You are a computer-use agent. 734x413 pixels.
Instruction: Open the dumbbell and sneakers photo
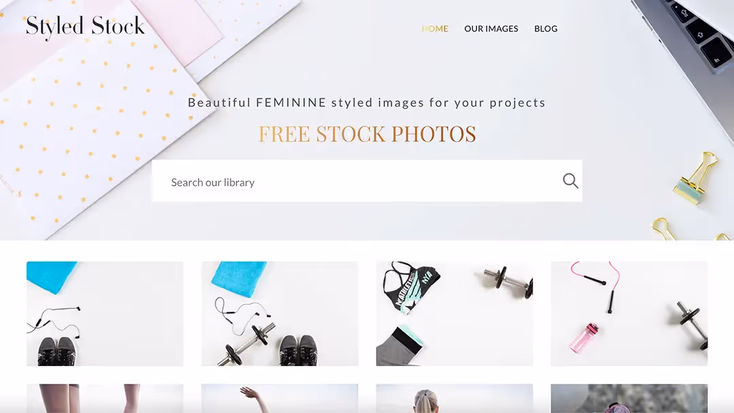[279, 313]
